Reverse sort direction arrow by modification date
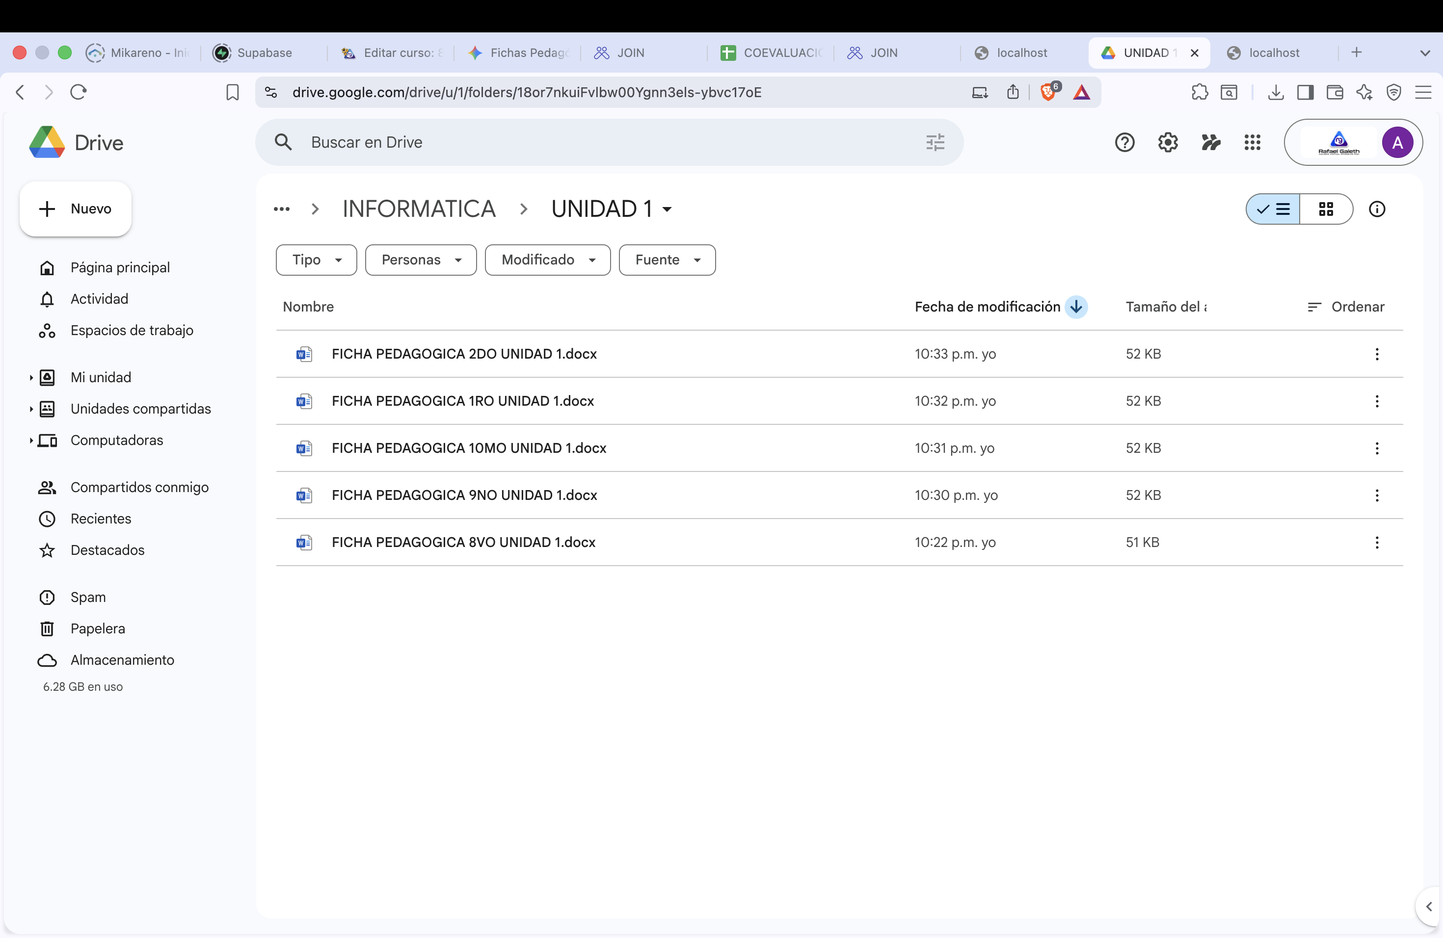This screenshot has width=1443, height=938. pyautogui.click(x=1076, y=307)
